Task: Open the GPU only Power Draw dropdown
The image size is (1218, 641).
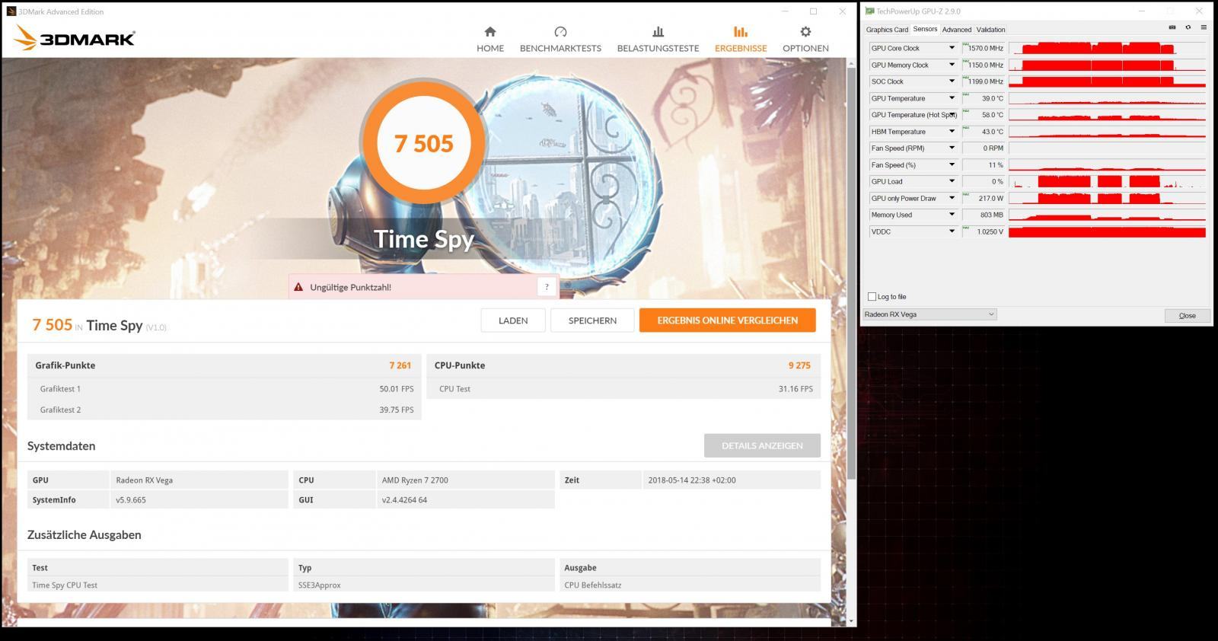Action: tap(952, 198)
